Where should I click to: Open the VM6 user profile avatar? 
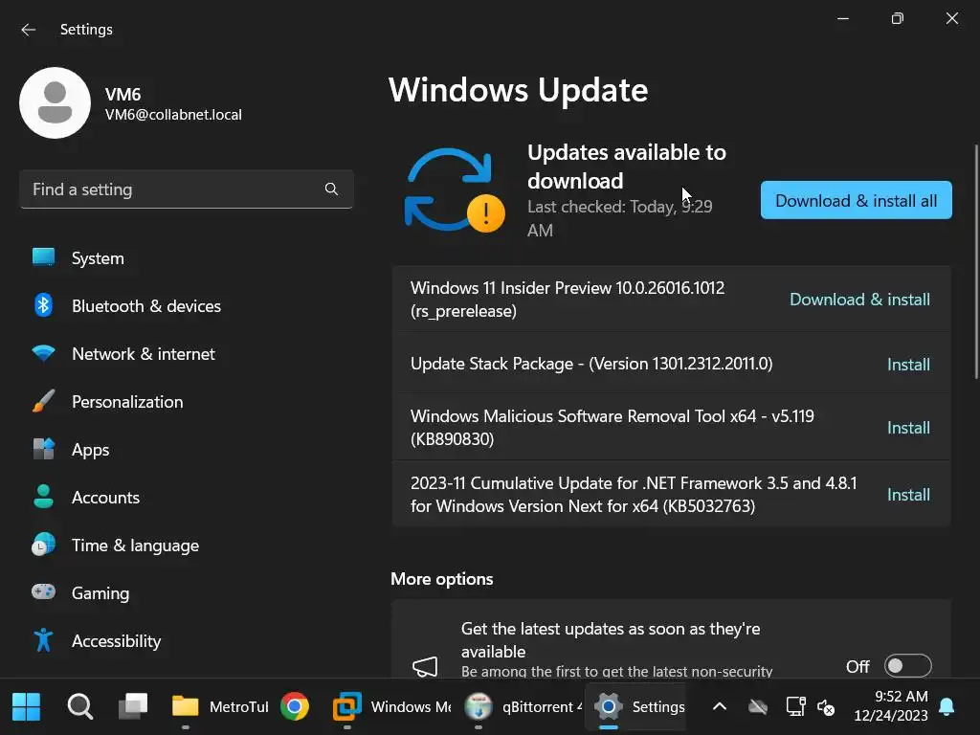click(55, 103)
